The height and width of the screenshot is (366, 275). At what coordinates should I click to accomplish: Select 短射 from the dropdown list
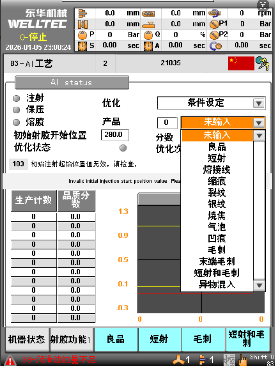(x=217, y=158)
